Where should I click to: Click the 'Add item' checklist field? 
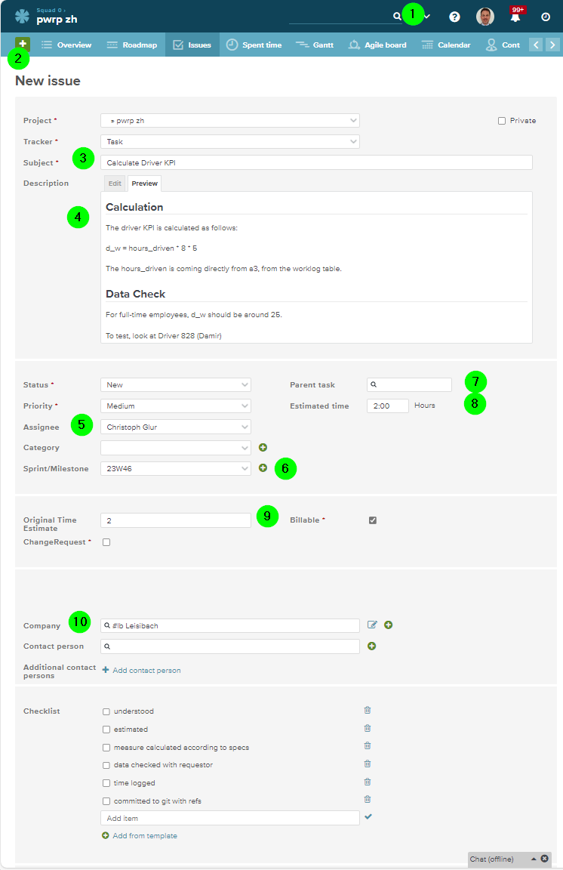(229, 818)
